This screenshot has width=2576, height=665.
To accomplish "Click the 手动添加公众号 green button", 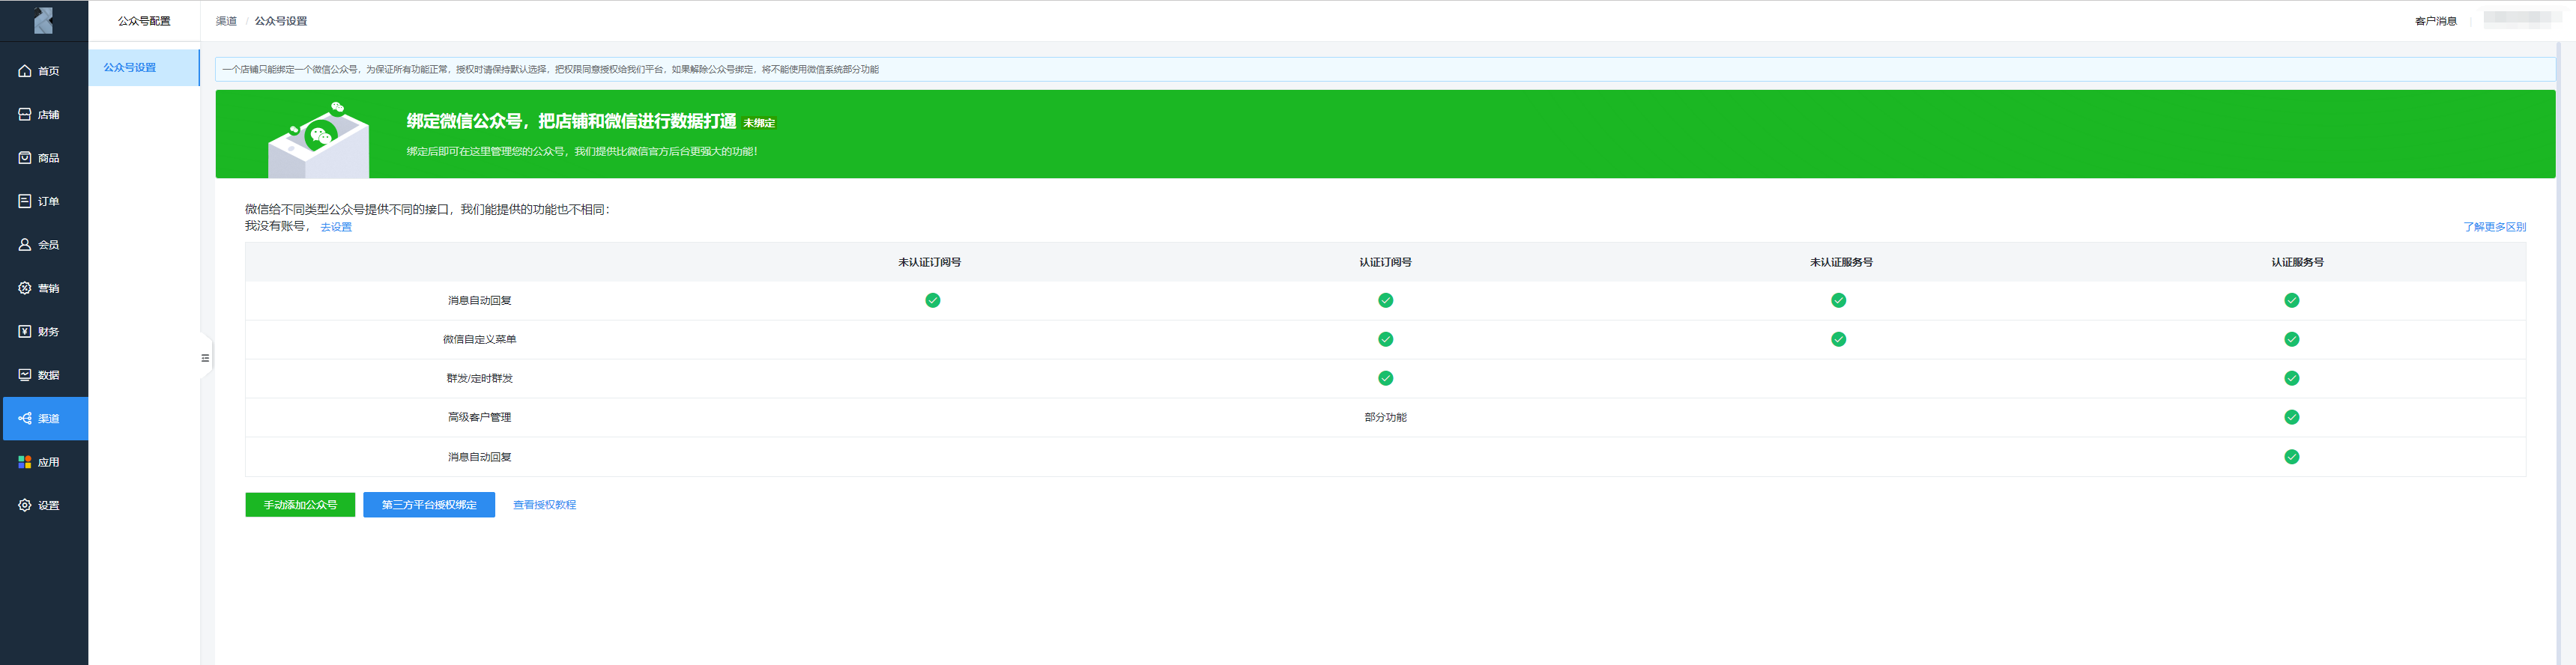I will pos(300,505).
